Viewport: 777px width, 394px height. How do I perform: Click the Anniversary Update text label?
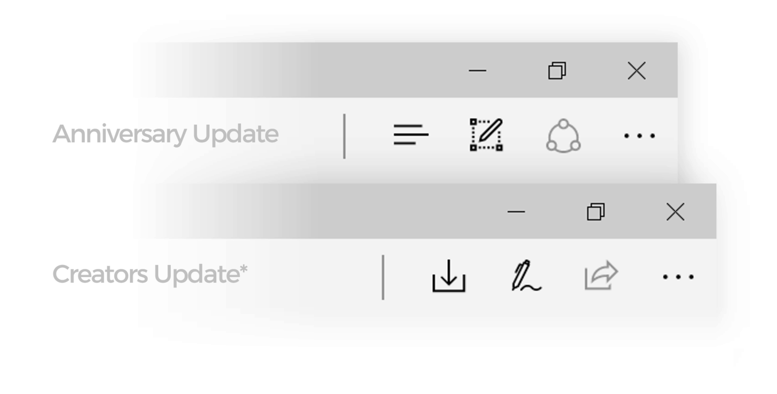coord(165,134)
